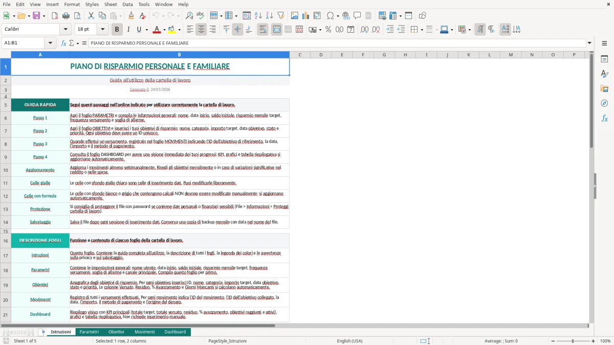Insert a pivot table
The width and height of the screenshot is (614, 345).
[x=317, y=16]
